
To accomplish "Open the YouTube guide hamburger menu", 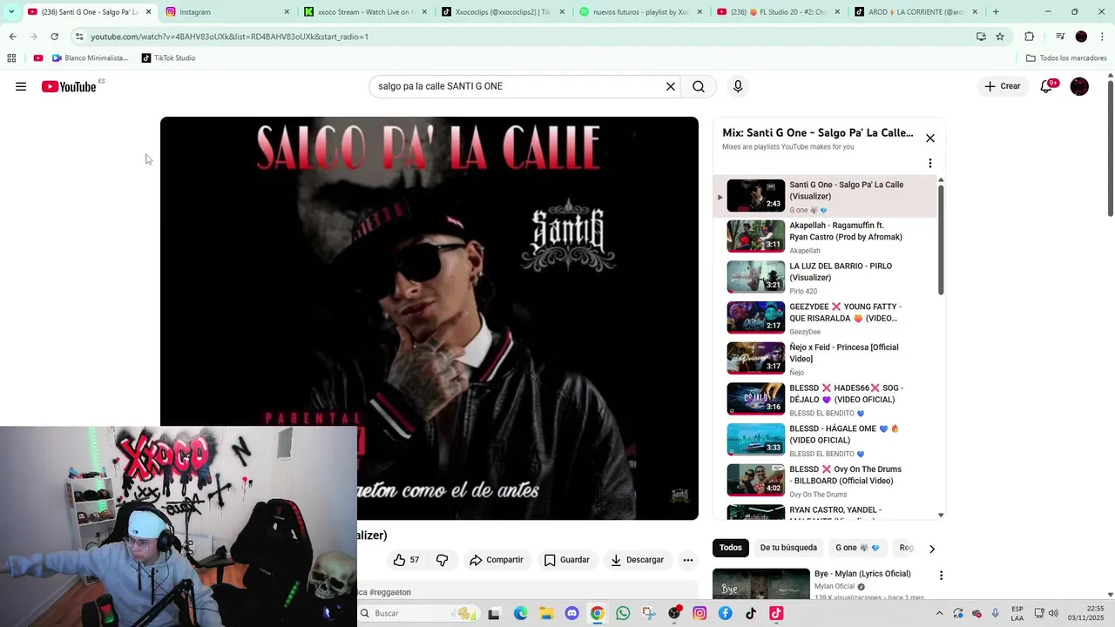I will point(21,86).
